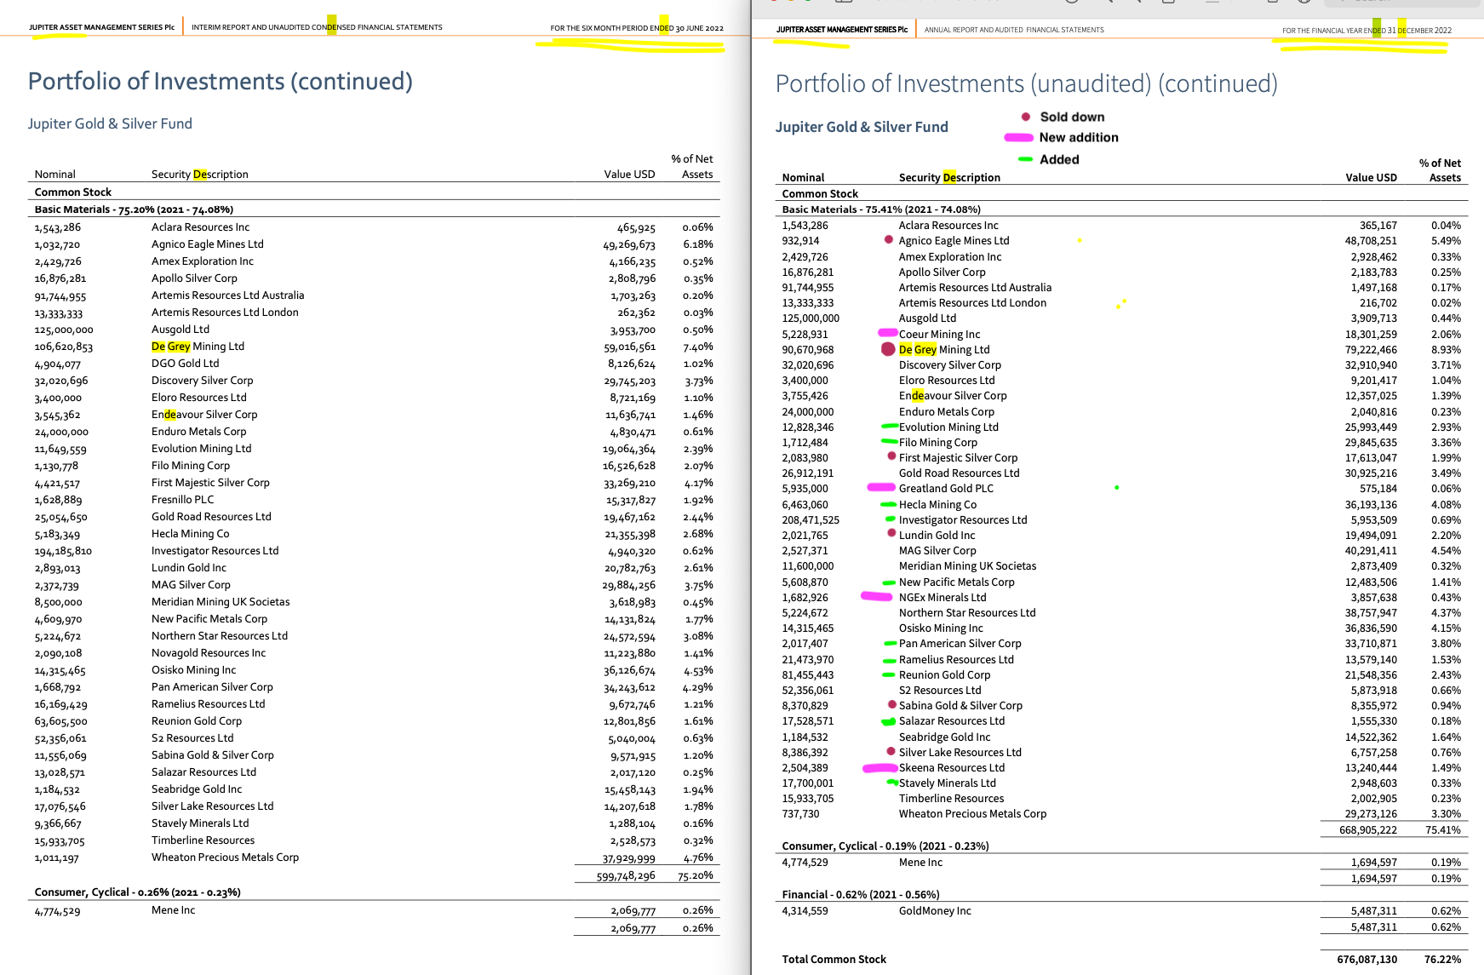The image size is (1484, 975).
Task: Click value 59,016,561 in interim report
Action: (629, 347)
